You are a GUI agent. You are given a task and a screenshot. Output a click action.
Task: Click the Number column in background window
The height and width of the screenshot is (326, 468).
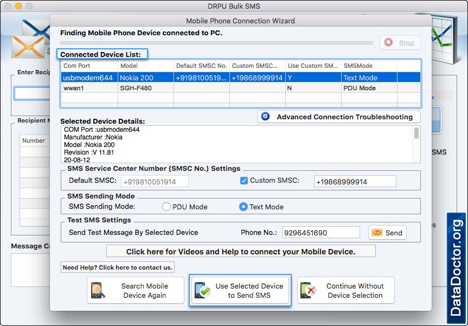point(35,140)
